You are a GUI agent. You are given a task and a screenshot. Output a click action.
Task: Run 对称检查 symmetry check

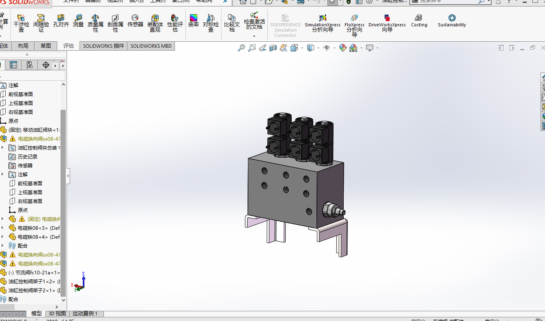pyautogui.click(x=211, y=23)
